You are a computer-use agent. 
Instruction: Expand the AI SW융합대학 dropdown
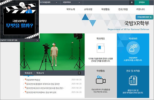pyautogui.click(x=49, y=2)
